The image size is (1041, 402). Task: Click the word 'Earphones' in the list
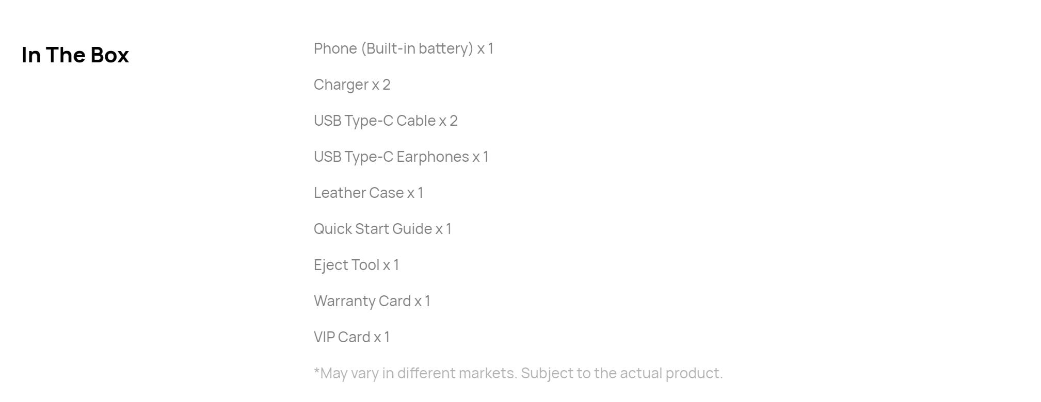pos(433,157)
